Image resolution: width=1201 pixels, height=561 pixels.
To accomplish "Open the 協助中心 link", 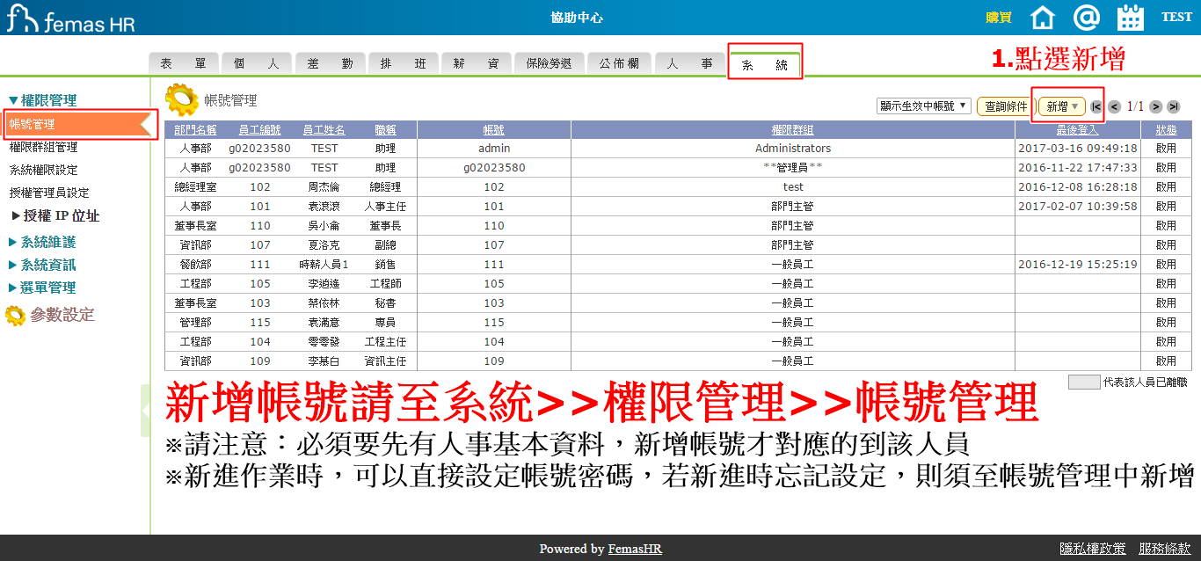I will point(577,17).
